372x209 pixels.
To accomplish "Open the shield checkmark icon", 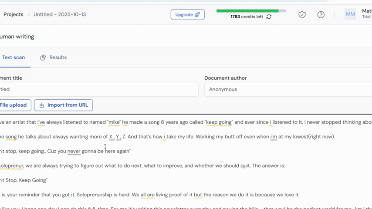I will click(302, 15).
